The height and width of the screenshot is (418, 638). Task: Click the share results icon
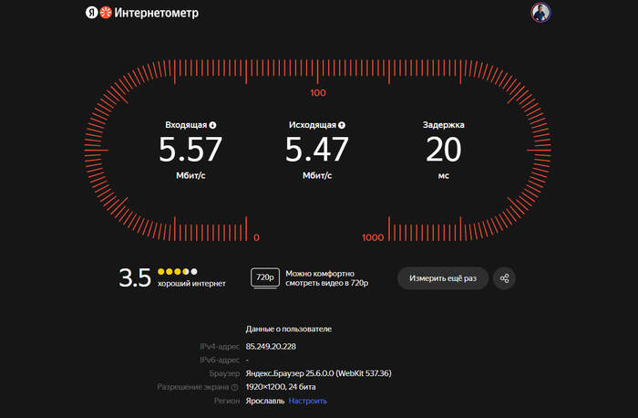click(505, 278)
